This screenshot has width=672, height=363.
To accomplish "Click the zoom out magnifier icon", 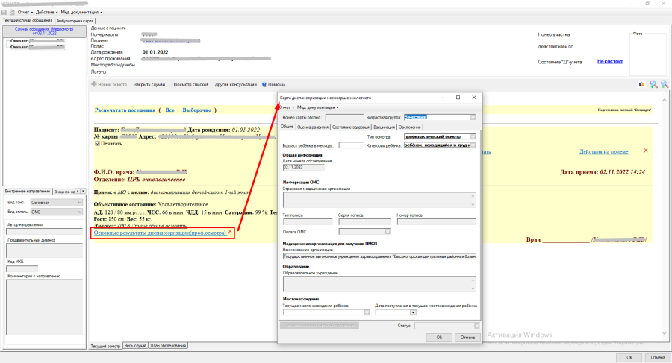I will click(665, 84).
